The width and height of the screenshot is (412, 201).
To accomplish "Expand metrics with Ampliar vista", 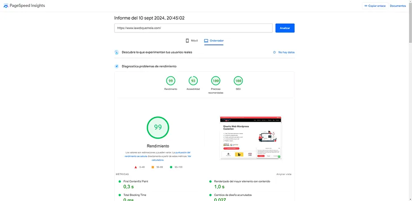I will [284, 174].
